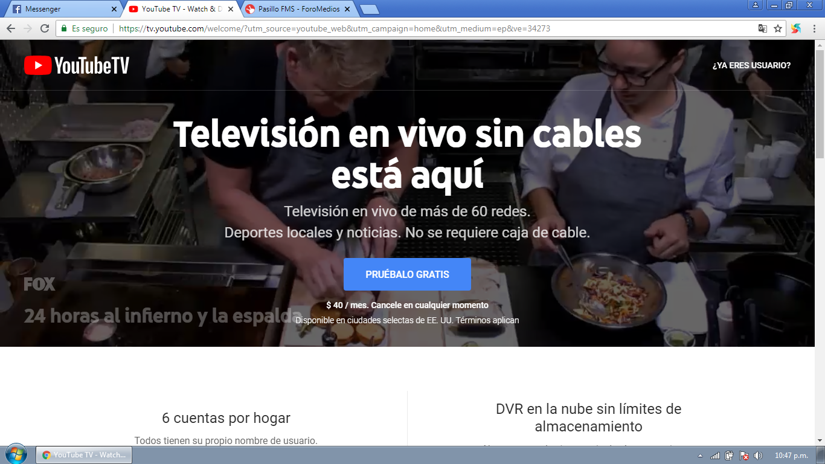Click the Chrome address bar URL
The width and height of the screenshot is (825, 464).
point(335,28)
